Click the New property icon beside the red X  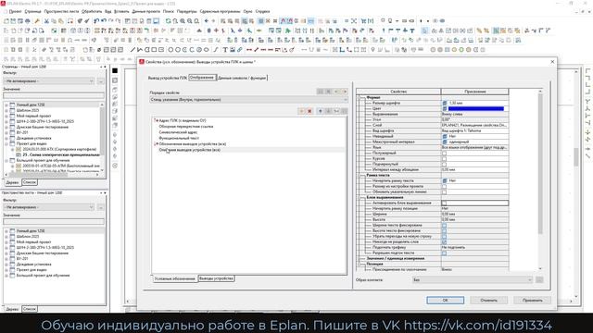pyautogui.click(x=302, y=111)
